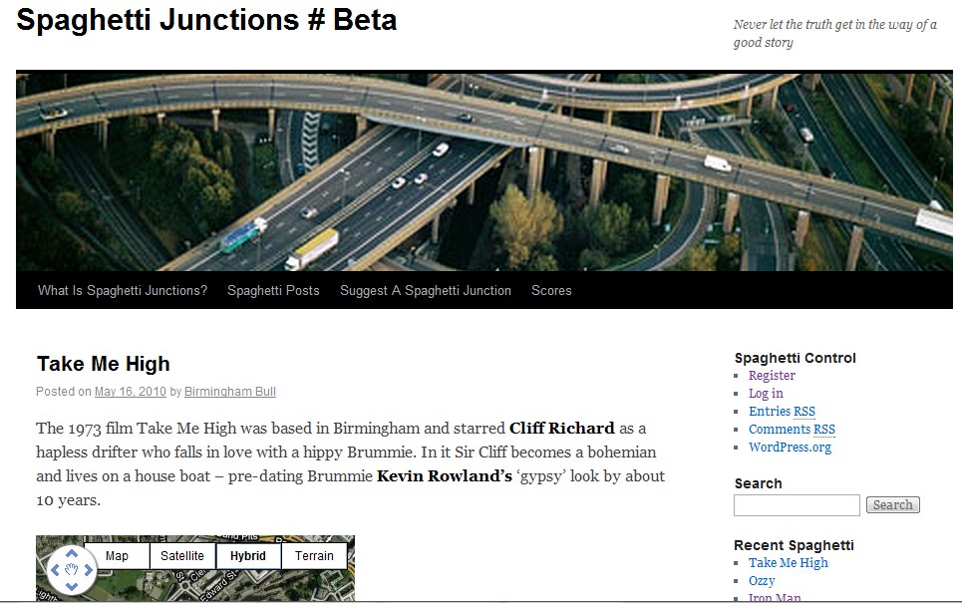Image resolution: width=962 pixels, height=603 pixels.
Task: Switch the map to Satellite view
Action: (182, 556)
